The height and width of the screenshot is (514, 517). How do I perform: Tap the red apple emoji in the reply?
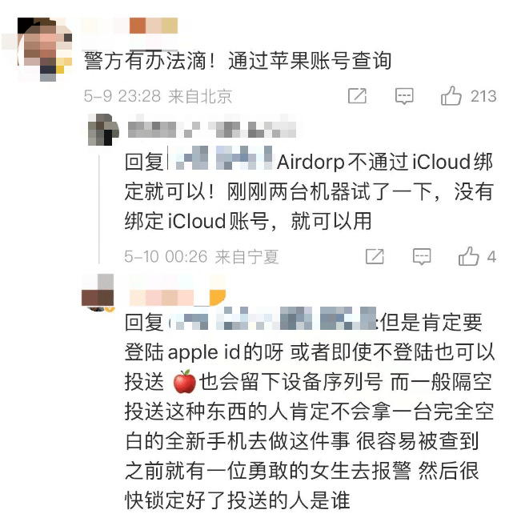(x=185, y=382)
